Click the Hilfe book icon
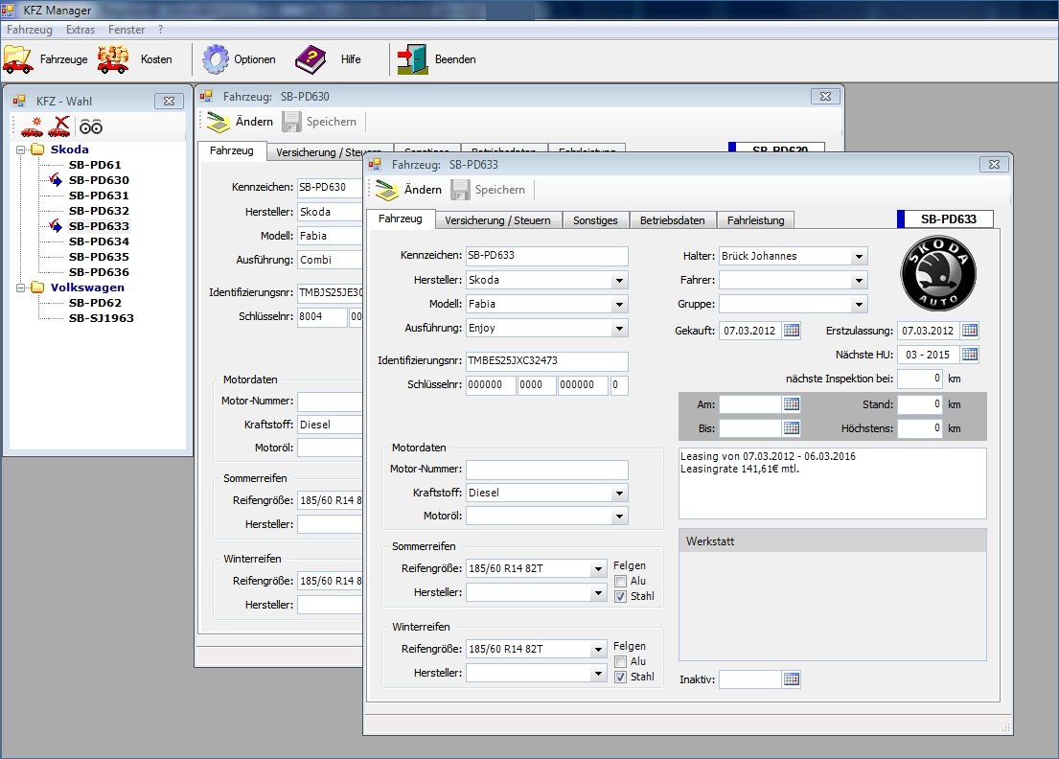 click(x=311, y=59)
